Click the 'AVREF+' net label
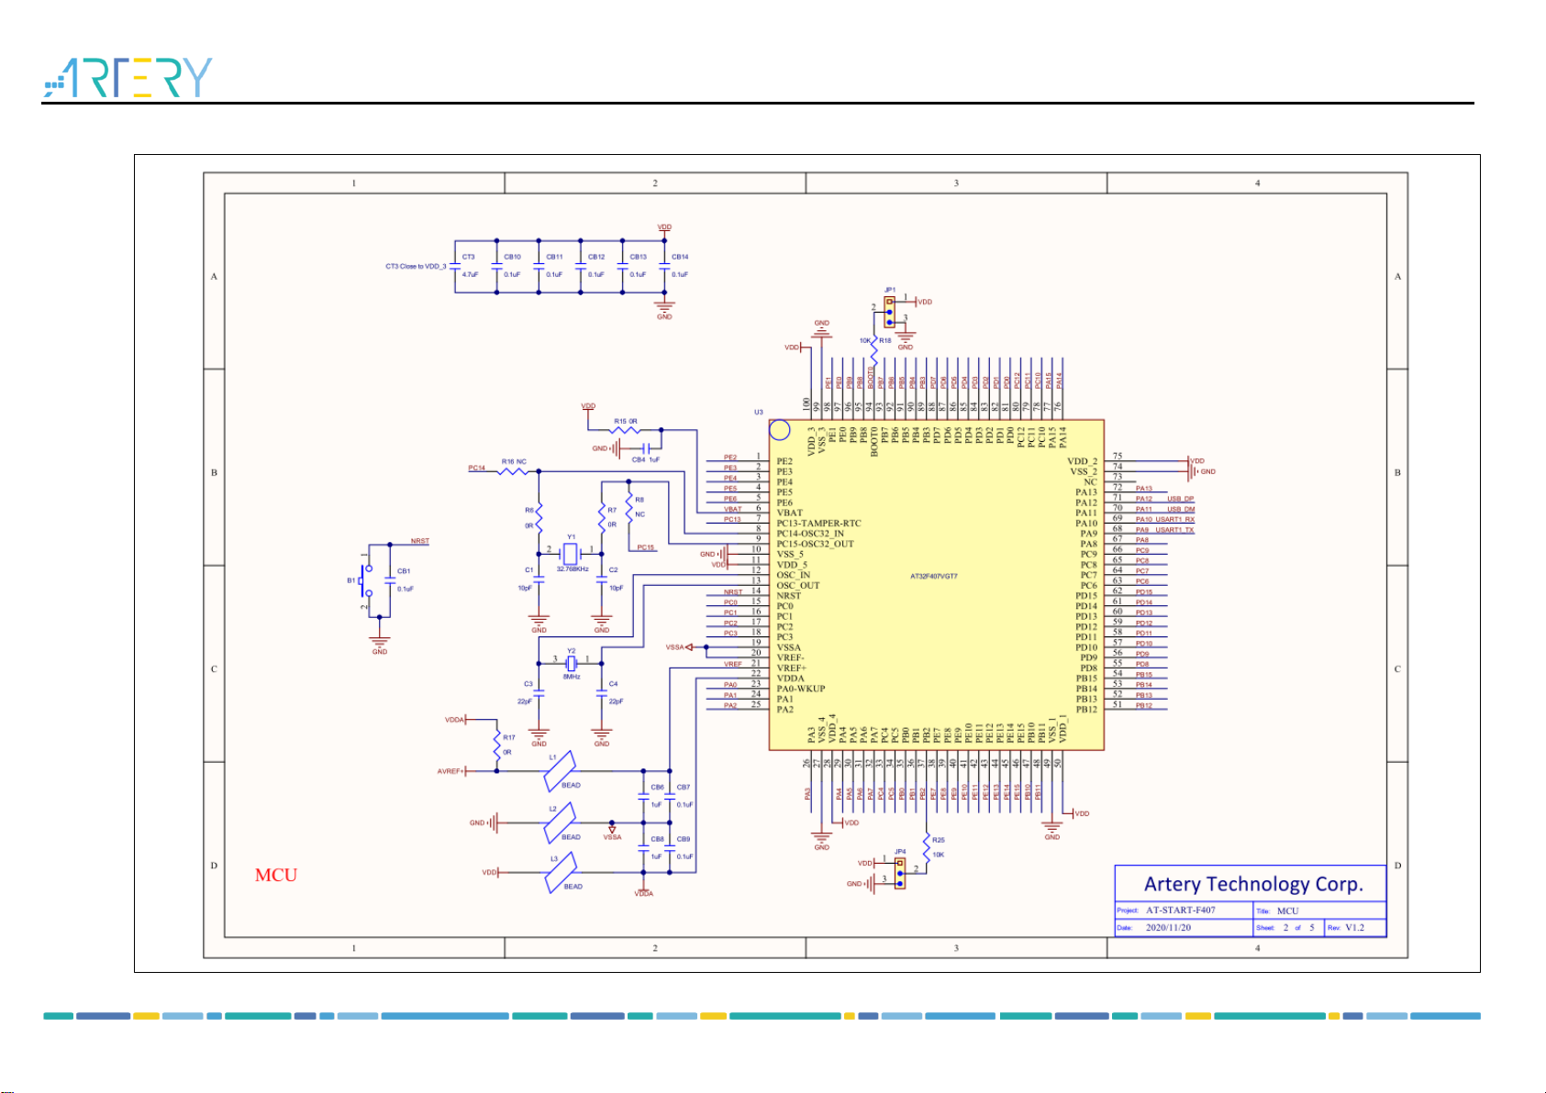The image size is (1546, 1093). pyautogui.click(x=450, y=771)
